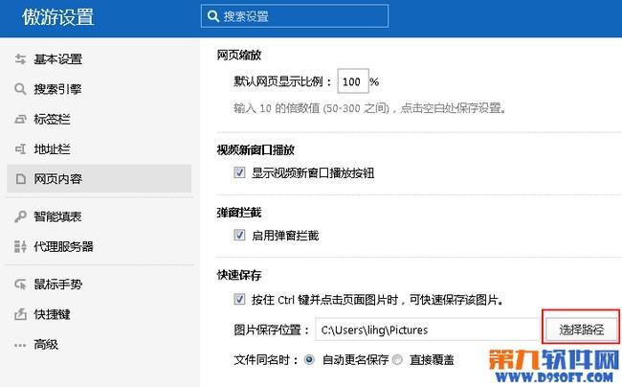Click the 选择路径 button
The height and width of the screenshot is (387, 622).
tap(582, 330)
